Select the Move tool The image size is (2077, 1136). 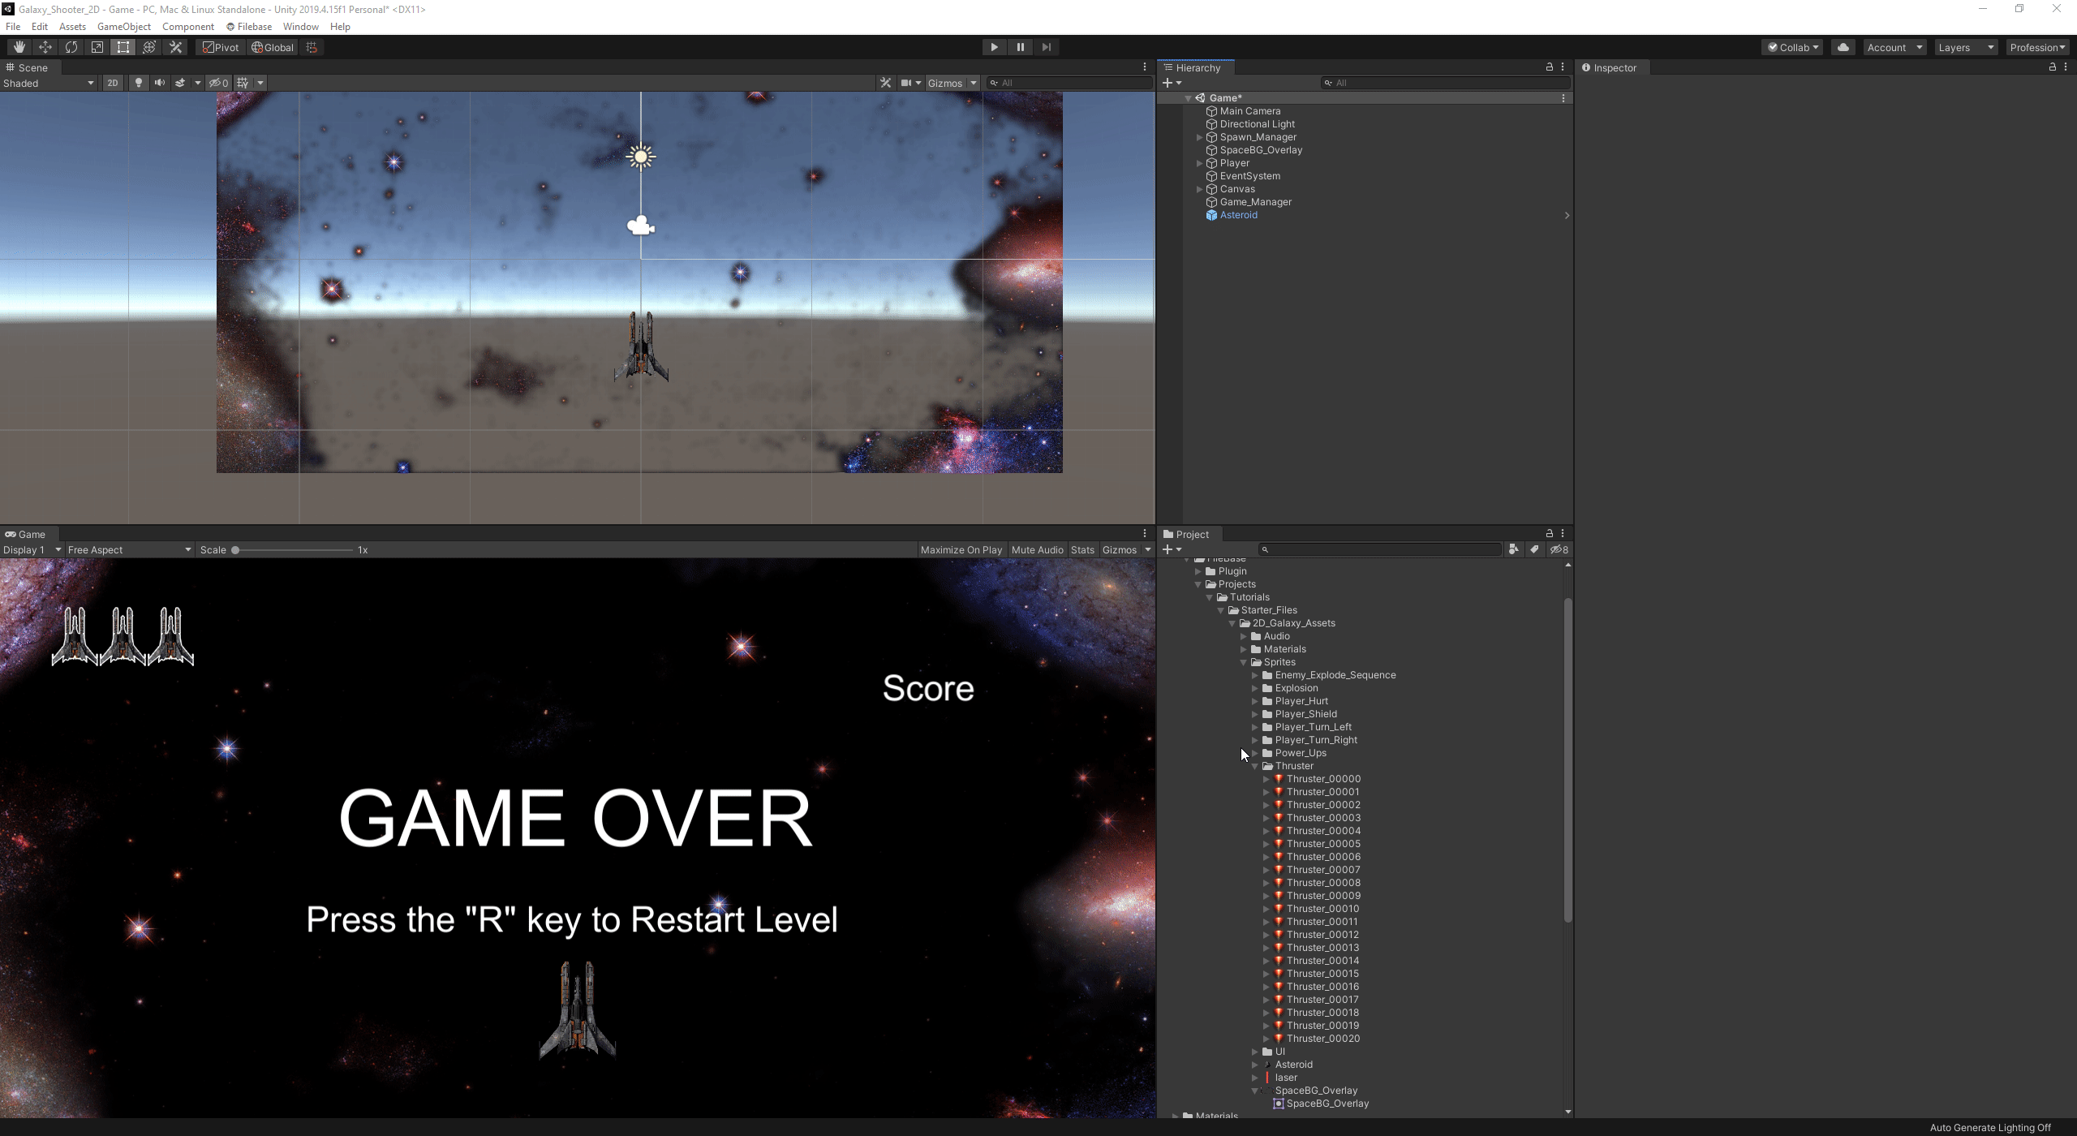pyautogui.click(x=45, y=47)
